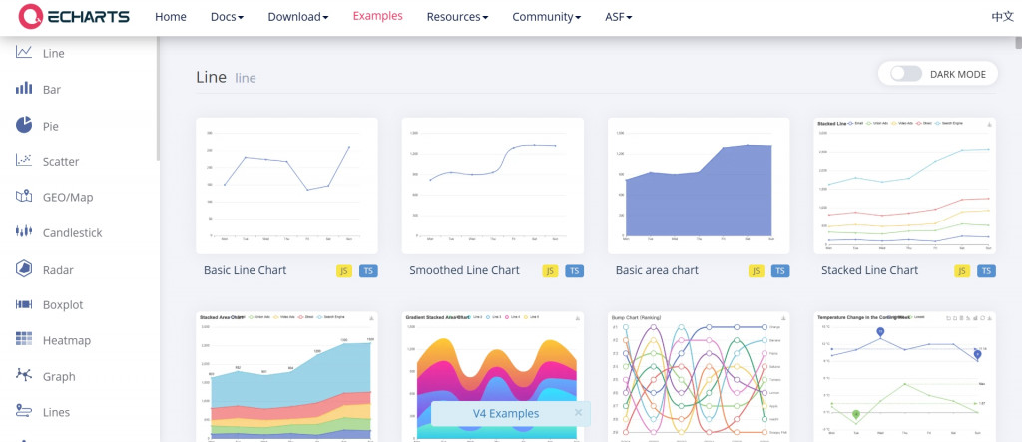
Task: Toggle the Dark Mode switch
Action: (x=906, y=74)
